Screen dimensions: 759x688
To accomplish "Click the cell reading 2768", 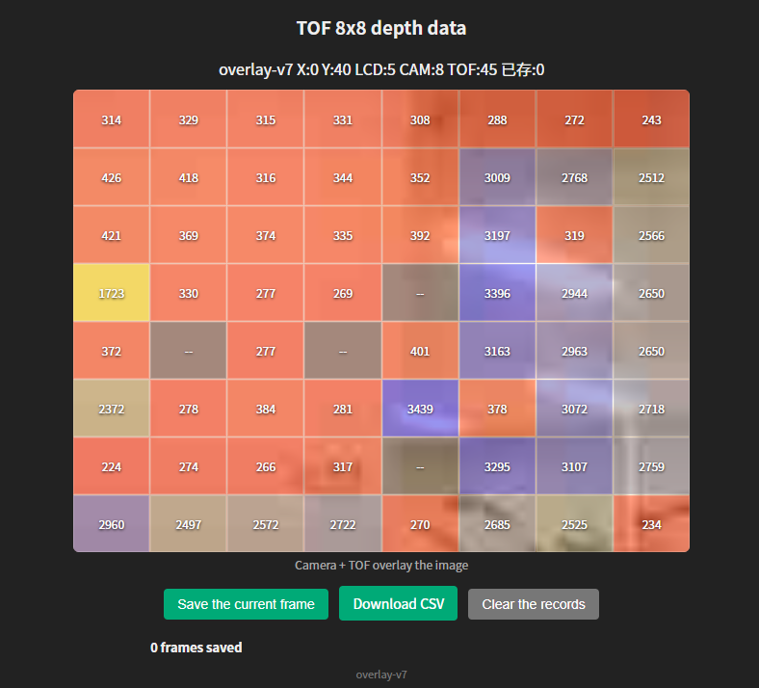I will pyautogui.click(x=575, y=176).
